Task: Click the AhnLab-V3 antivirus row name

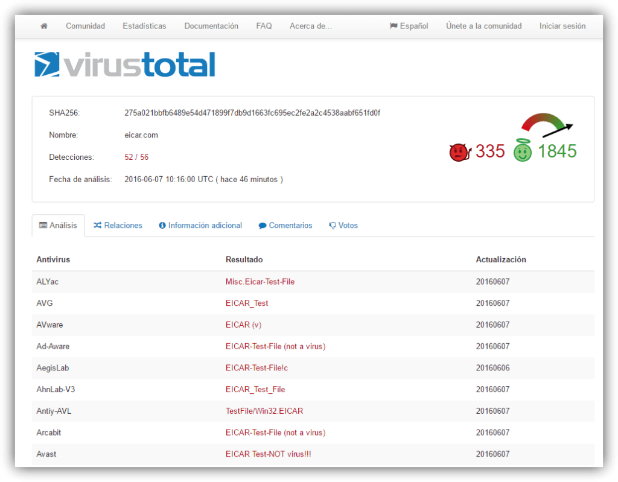Action: pyautogui.click(x=56, y=390)
